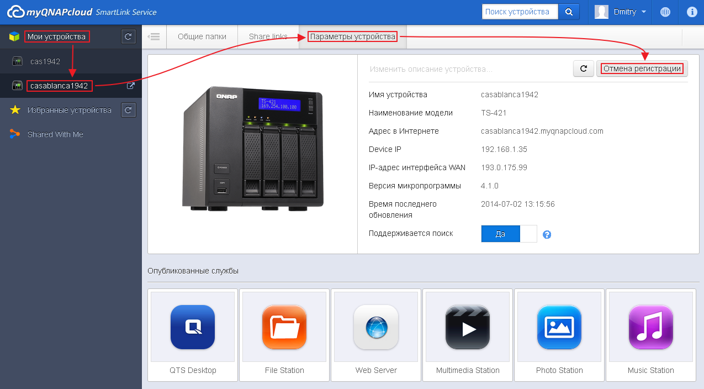Collapse the sidebar with the hamburger button
The width and height of the screenshot is (704, 389).
[154, 37]
